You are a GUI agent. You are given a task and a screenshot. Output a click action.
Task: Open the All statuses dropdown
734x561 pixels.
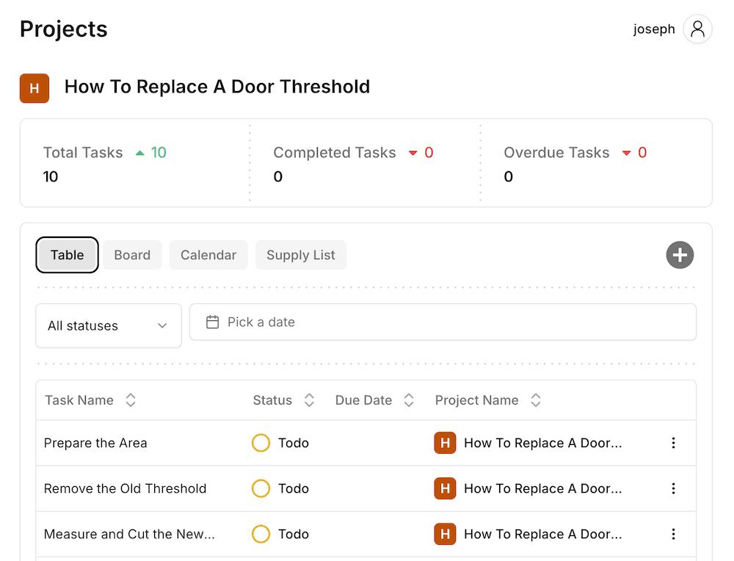(x=108, y=325)
